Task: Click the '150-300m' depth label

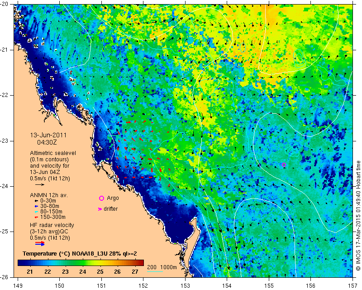Action: (x=53, y=217)
